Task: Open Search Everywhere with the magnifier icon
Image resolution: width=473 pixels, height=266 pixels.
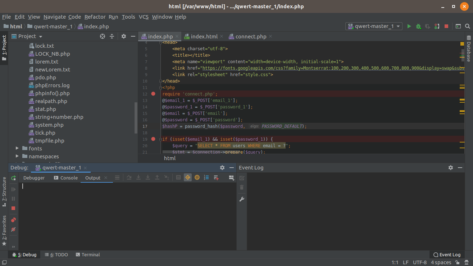Action: [x=467, y=26]
